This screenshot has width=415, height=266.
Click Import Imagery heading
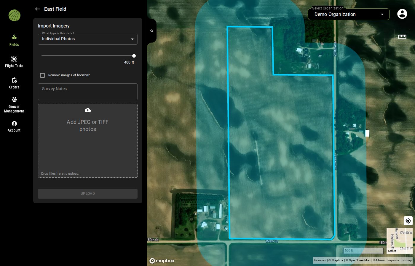54,26
